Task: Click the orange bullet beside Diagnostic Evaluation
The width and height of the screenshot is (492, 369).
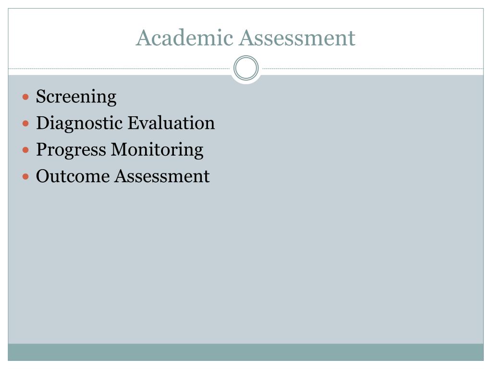Action: coord(26,123)
